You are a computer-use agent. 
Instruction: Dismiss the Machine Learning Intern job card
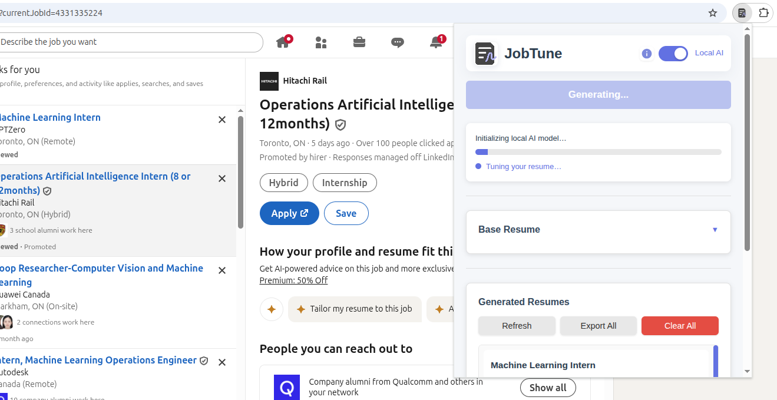(222, 120)
